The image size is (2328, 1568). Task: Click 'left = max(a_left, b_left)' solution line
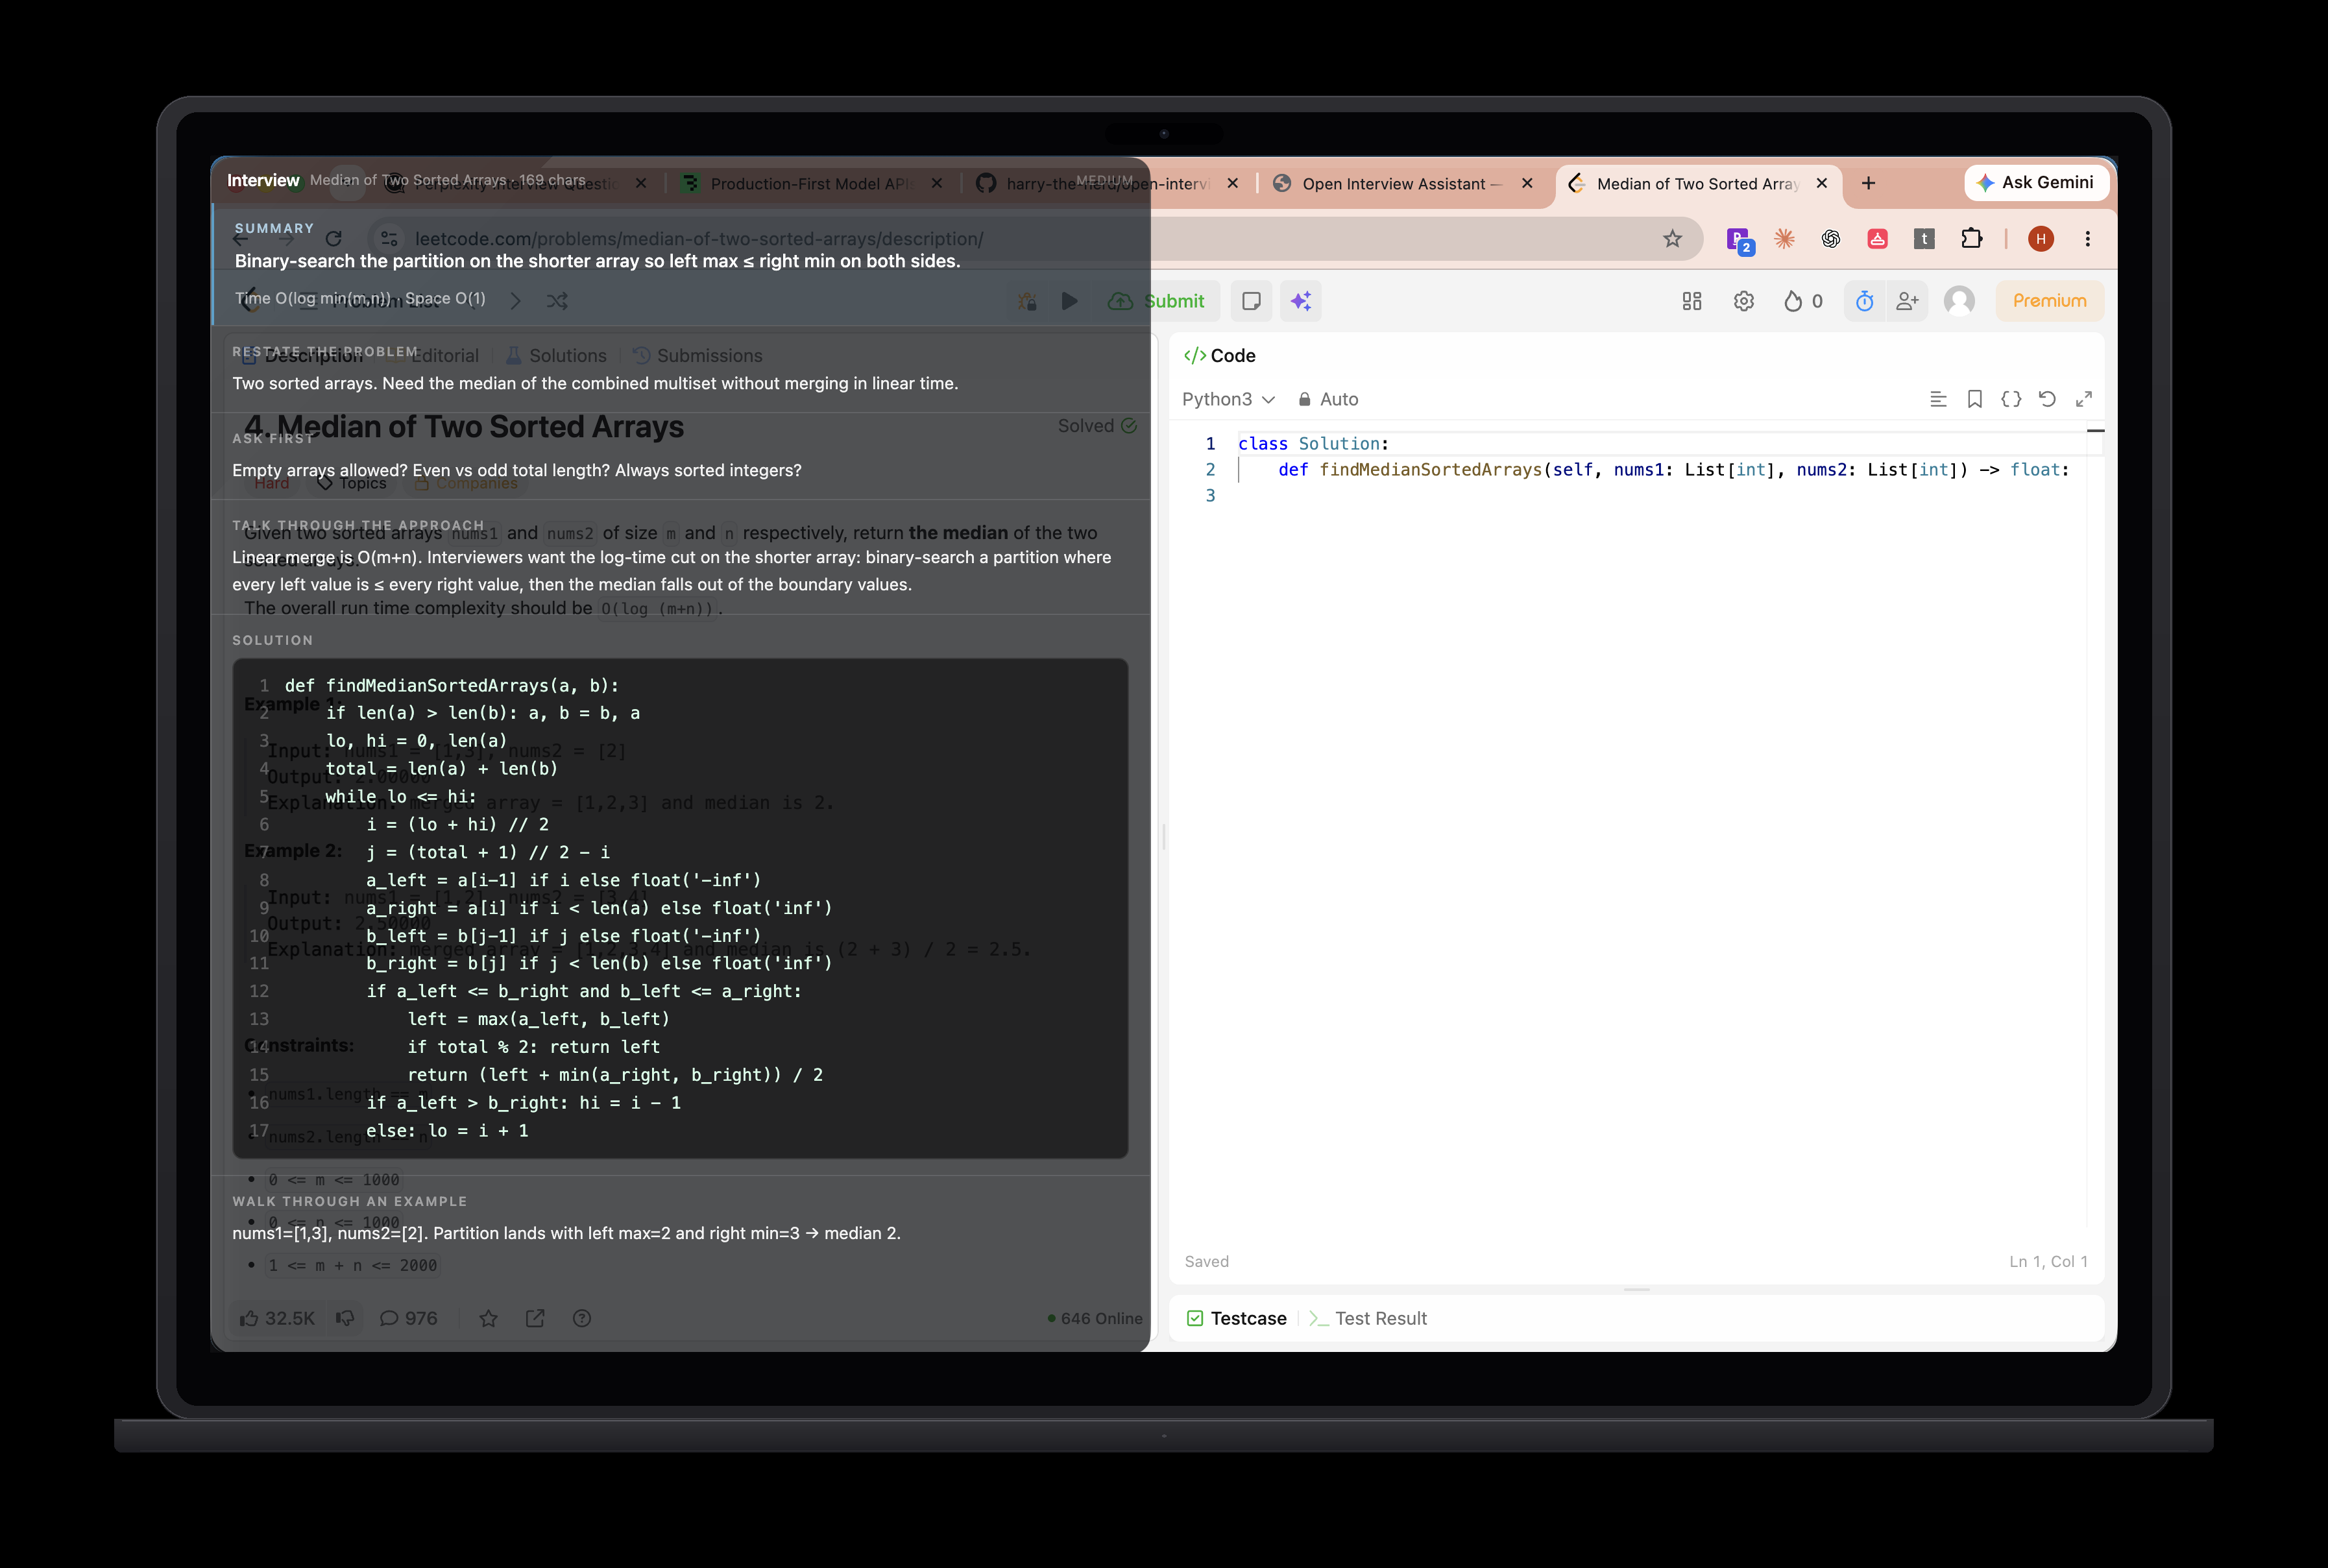point(538,1019)
